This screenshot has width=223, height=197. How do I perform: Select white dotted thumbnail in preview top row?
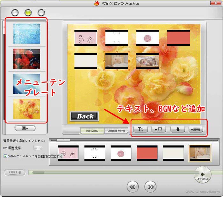point(117,38)
